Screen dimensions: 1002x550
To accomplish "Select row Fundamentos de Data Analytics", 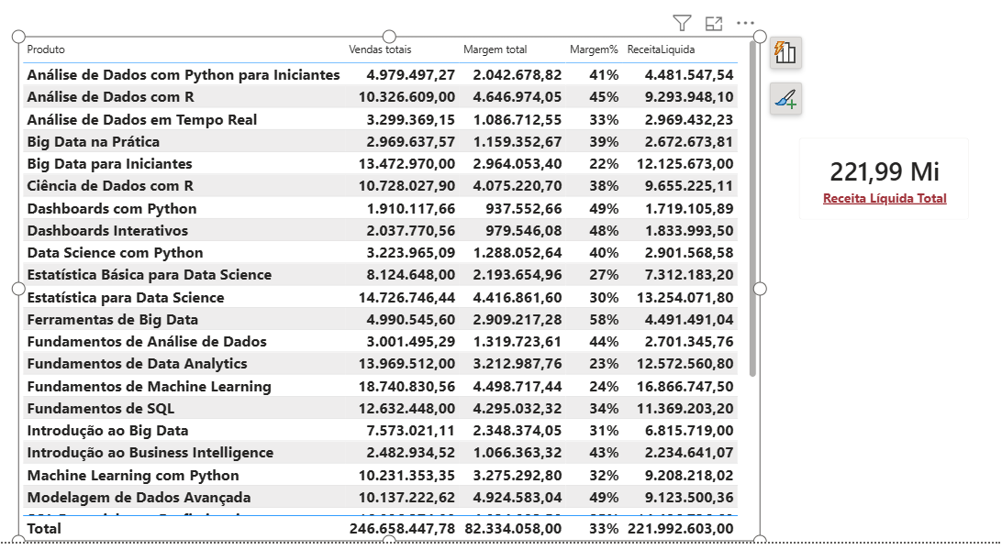I will [x=380, y=364].
